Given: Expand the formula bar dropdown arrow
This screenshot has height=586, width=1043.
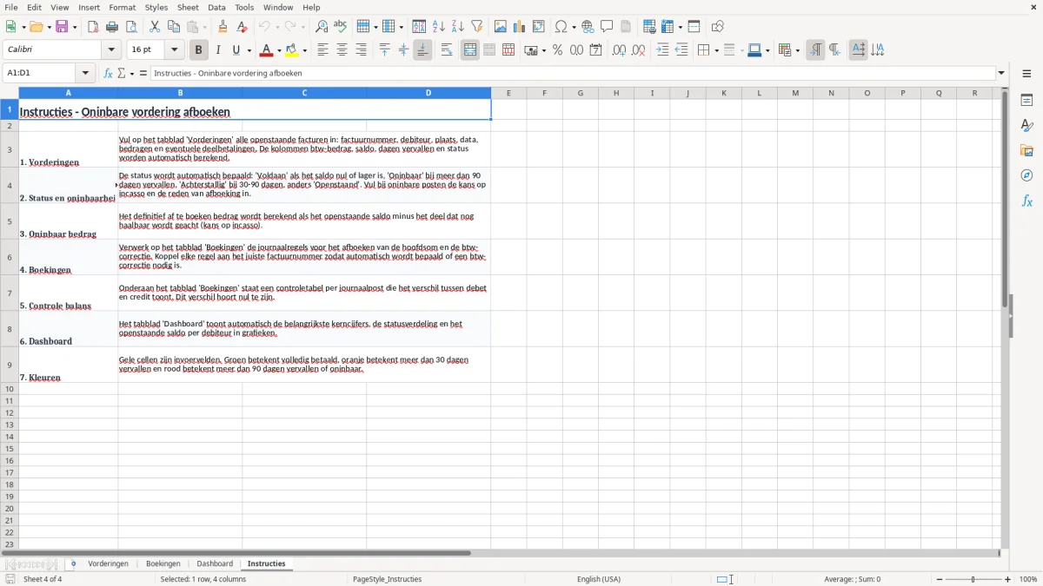Looking at the screenshot, I should (x=1001, y=73).
